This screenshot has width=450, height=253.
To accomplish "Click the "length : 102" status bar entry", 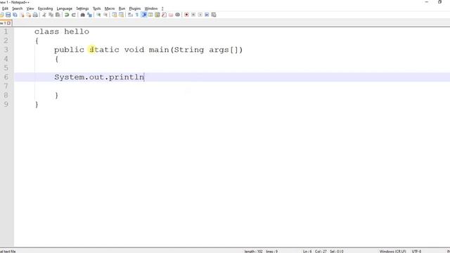I will (x=253, y=252).
